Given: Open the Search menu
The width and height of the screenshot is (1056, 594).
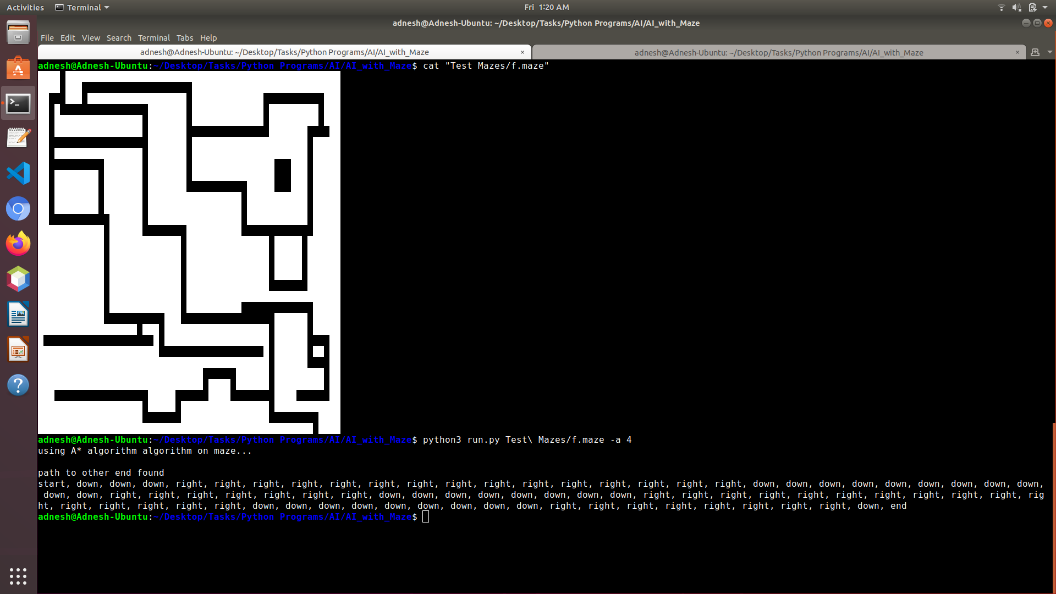Looking at the screenshot, I should point(119,38).
